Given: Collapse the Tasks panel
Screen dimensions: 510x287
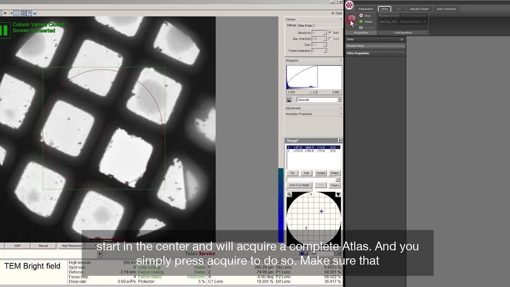Looking at the screenshot, I should click(x=402, y=39).
